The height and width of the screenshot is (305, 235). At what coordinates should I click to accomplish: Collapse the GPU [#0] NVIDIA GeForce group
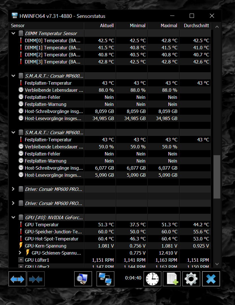click(13, 217)
